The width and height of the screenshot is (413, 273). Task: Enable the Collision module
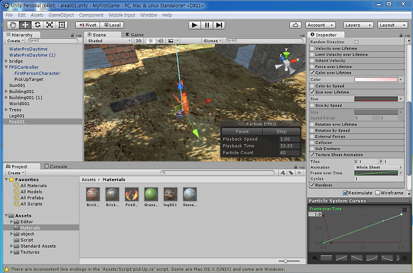313,143
